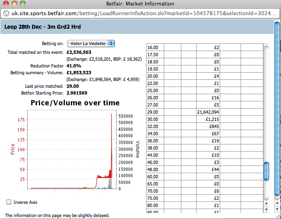Click the page scrollbar's up arrow

pyautogui.click(x=277, y=203)
